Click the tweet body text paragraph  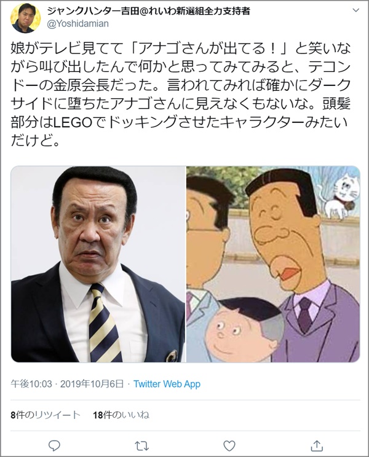[181, 94]
